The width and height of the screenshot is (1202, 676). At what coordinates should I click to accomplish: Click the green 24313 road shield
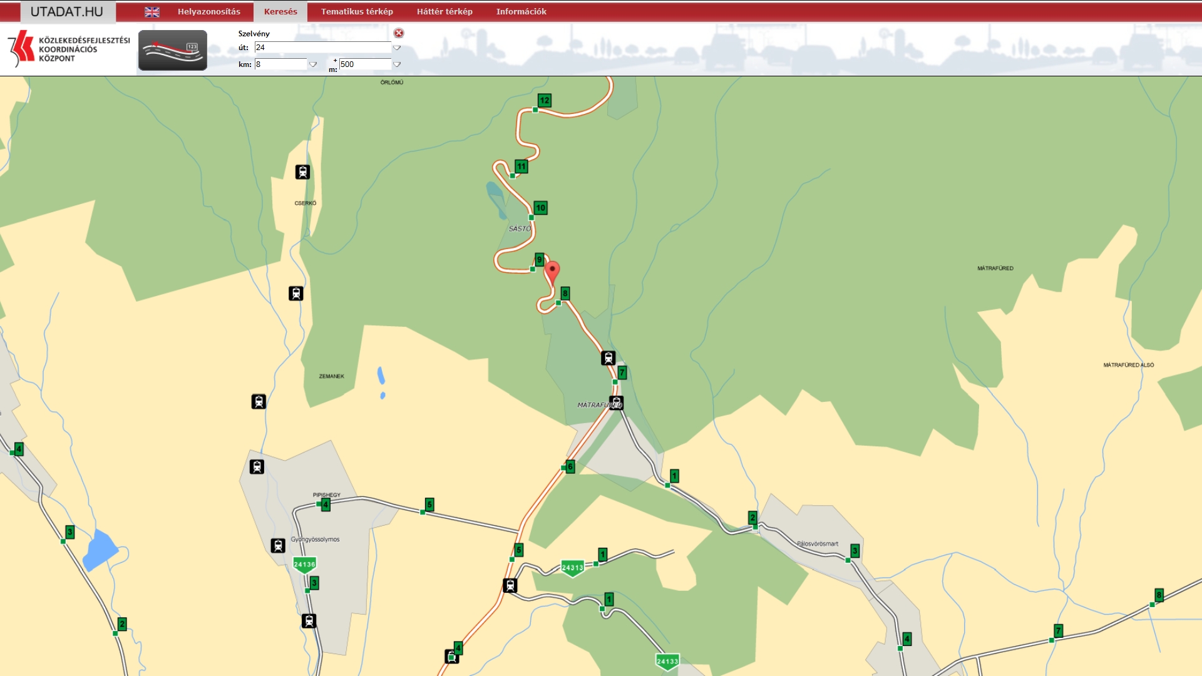point(572,568)
